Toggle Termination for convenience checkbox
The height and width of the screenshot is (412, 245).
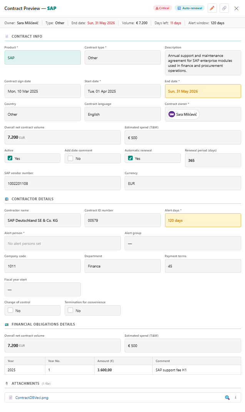(x=70, y=310)
